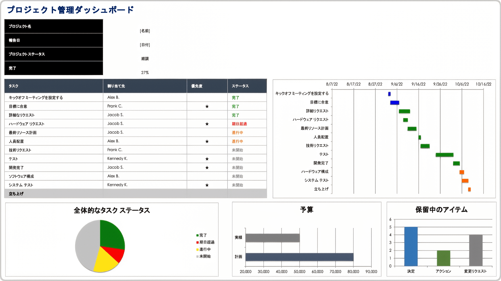The height and width of the screenshot is (281, 501).
Task: Click the 9/6/22 date label on Gantt axis
Action: pos(397,84)
